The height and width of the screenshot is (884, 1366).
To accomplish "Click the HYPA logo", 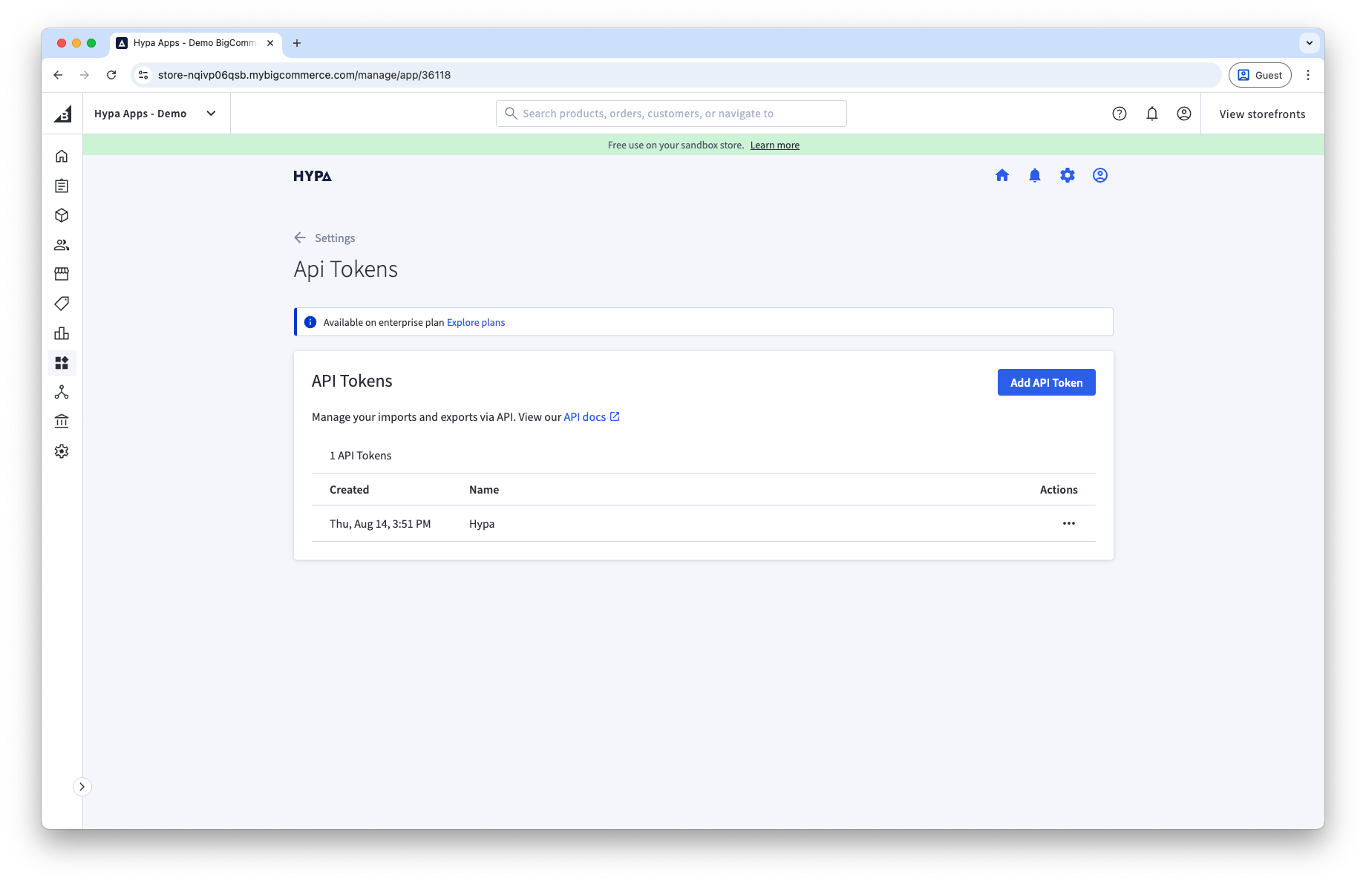I will pyautogui.click(x=313, y=176).
